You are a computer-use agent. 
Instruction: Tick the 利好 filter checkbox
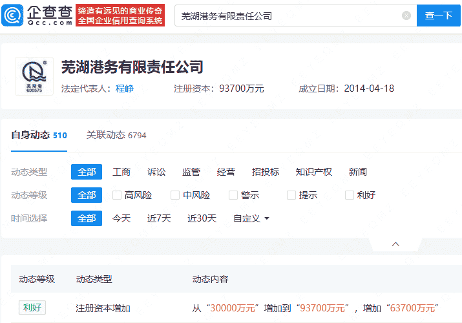350,195
